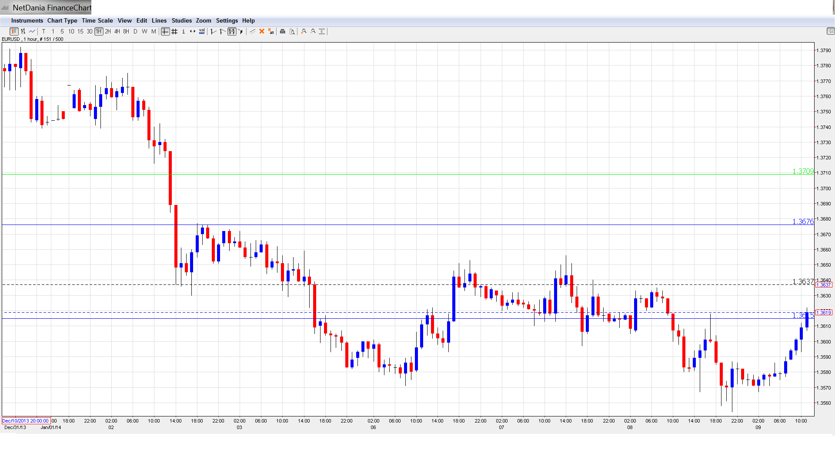Select the candlestick chart type icon

coord(14,31)
